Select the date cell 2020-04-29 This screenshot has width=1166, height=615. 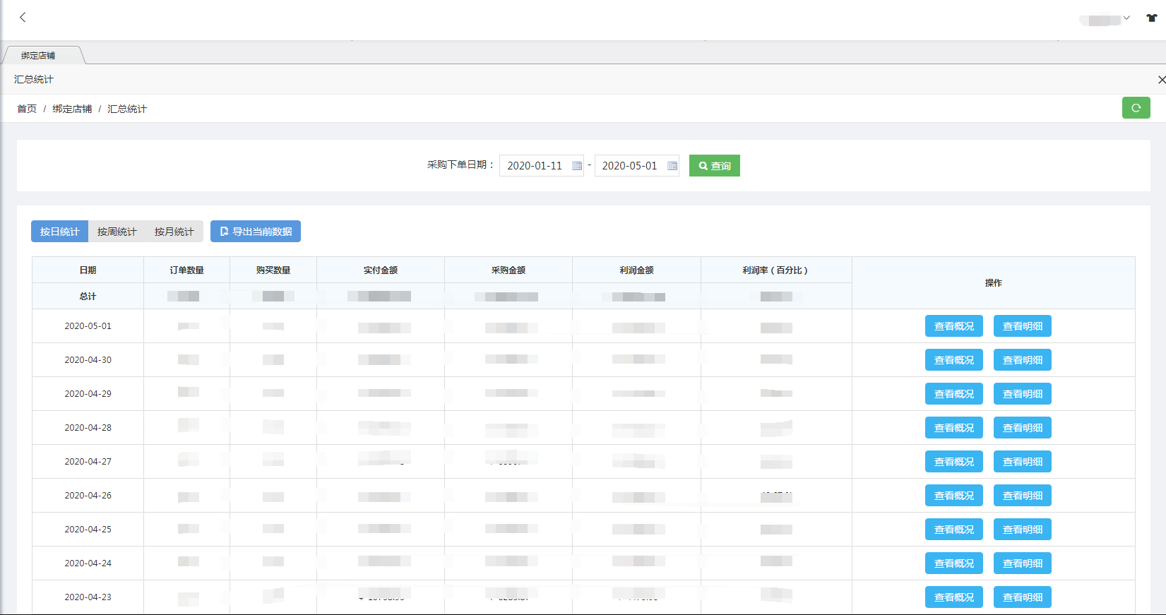tap(88, 394)
